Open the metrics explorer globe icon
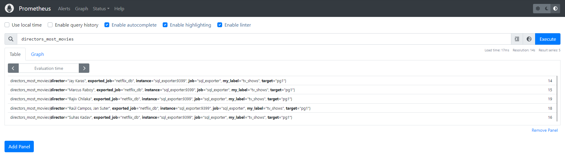 click(529, 39)
